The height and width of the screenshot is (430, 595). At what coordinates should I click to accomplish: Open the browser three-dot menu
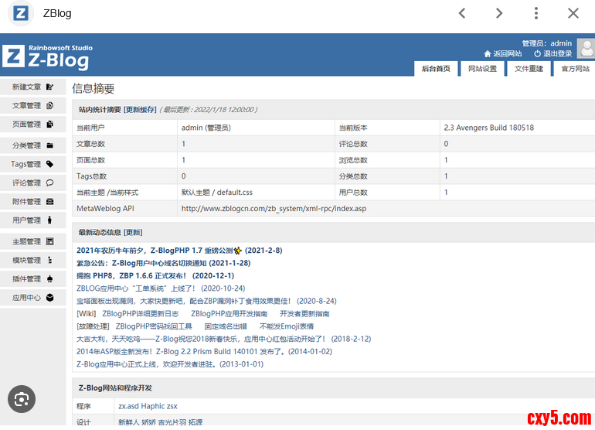tap(536, 13)
